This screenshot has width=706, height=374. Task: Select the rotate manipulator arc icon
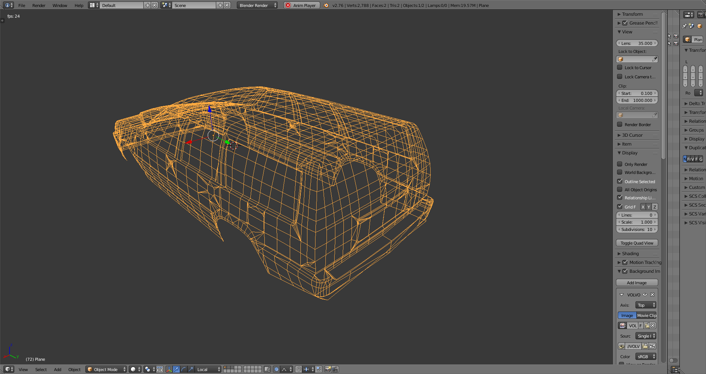(x=183, y=369)
